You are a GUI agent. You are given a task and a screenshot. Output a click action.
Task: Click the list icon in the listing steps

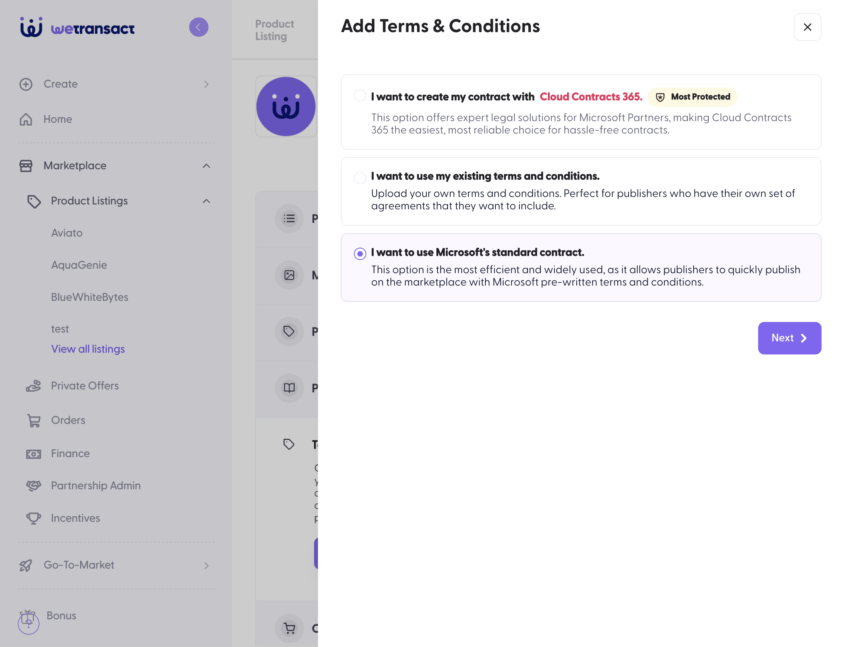(x=289, y=219)
